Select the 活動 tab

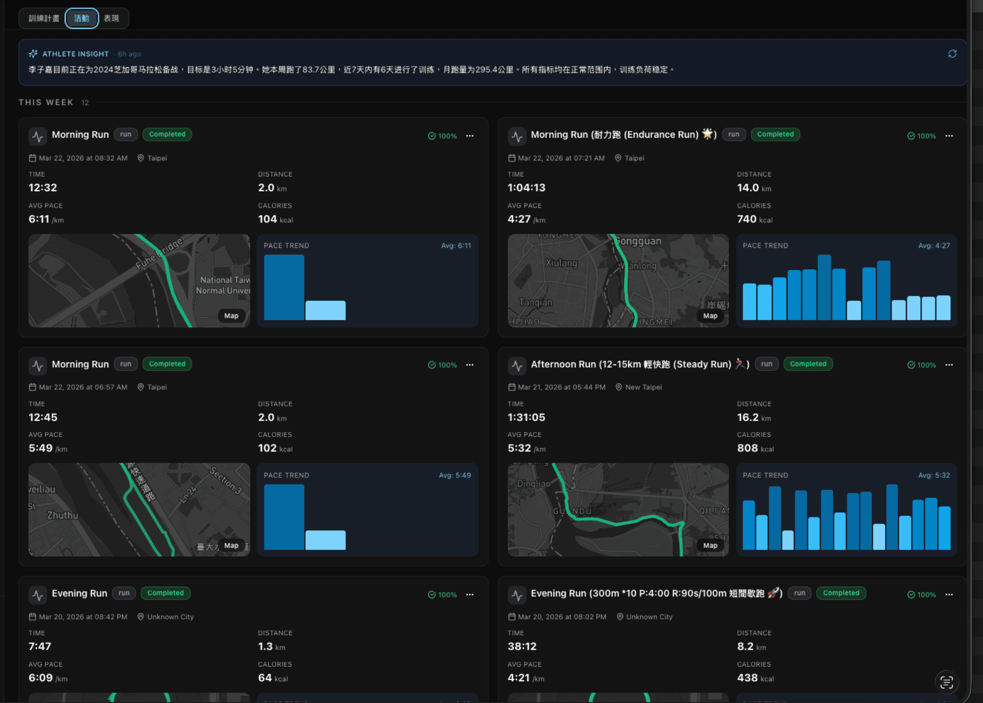click(81, 18)
